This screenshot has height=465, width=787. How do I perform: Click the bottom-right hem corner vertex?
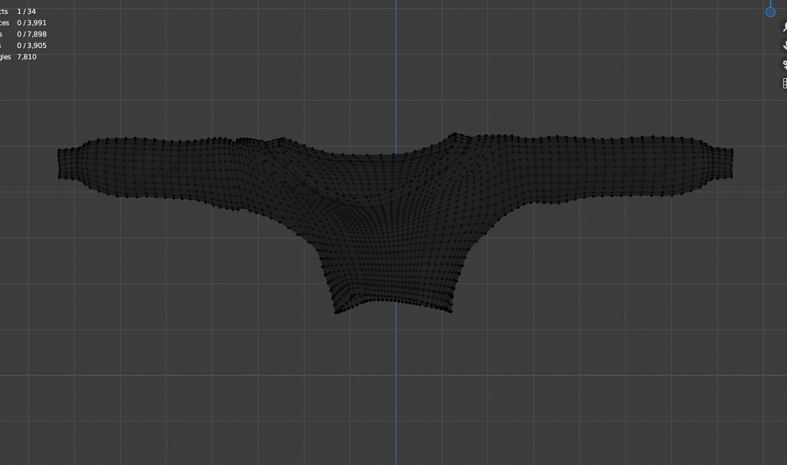coord(451,310)
